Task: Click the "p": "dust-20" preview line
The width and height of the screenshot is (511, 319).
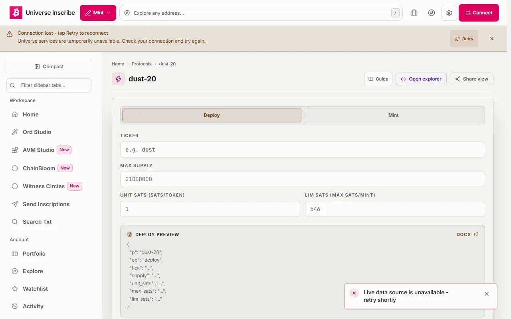Action: pos(146,252)
